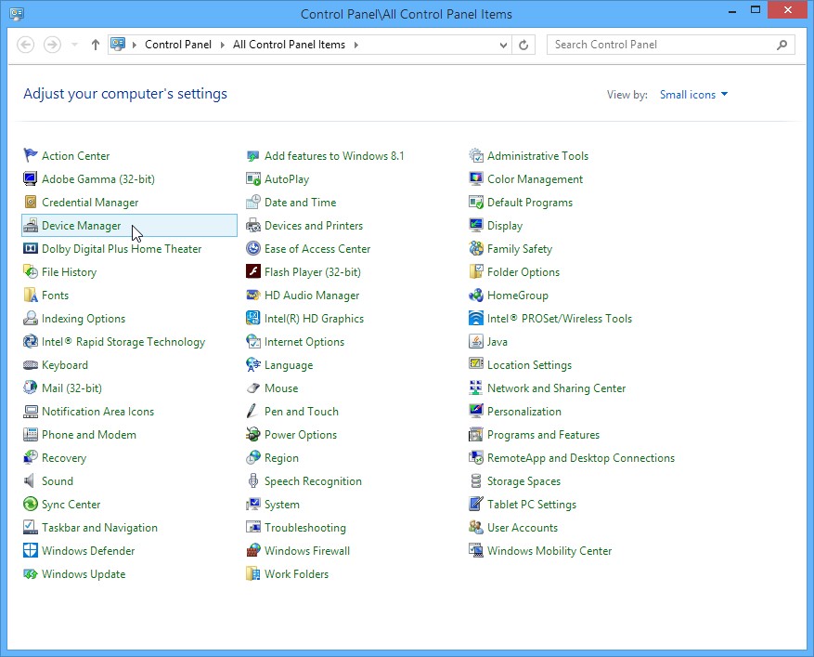The width and height of the screenshot is (814, 657).
Task: Open the View by Small icons dropdown
Action: [693, 95]
